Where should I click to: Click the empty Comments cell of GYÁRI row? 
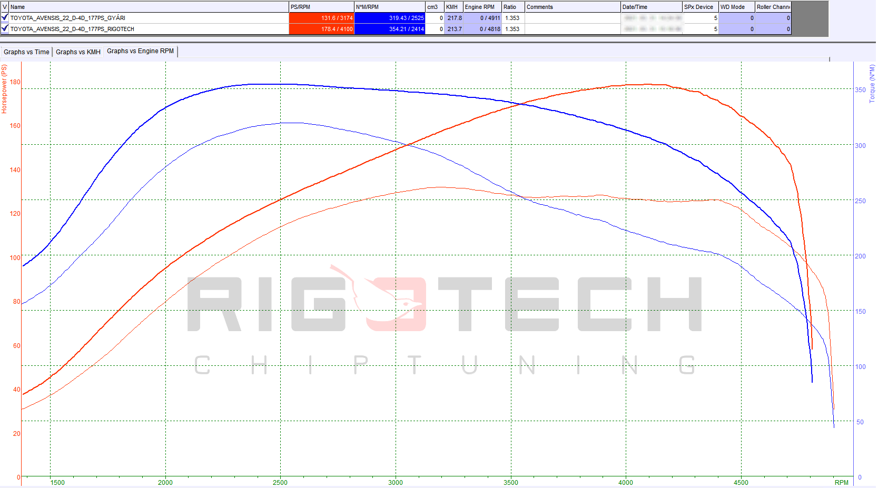pos(573,18)
